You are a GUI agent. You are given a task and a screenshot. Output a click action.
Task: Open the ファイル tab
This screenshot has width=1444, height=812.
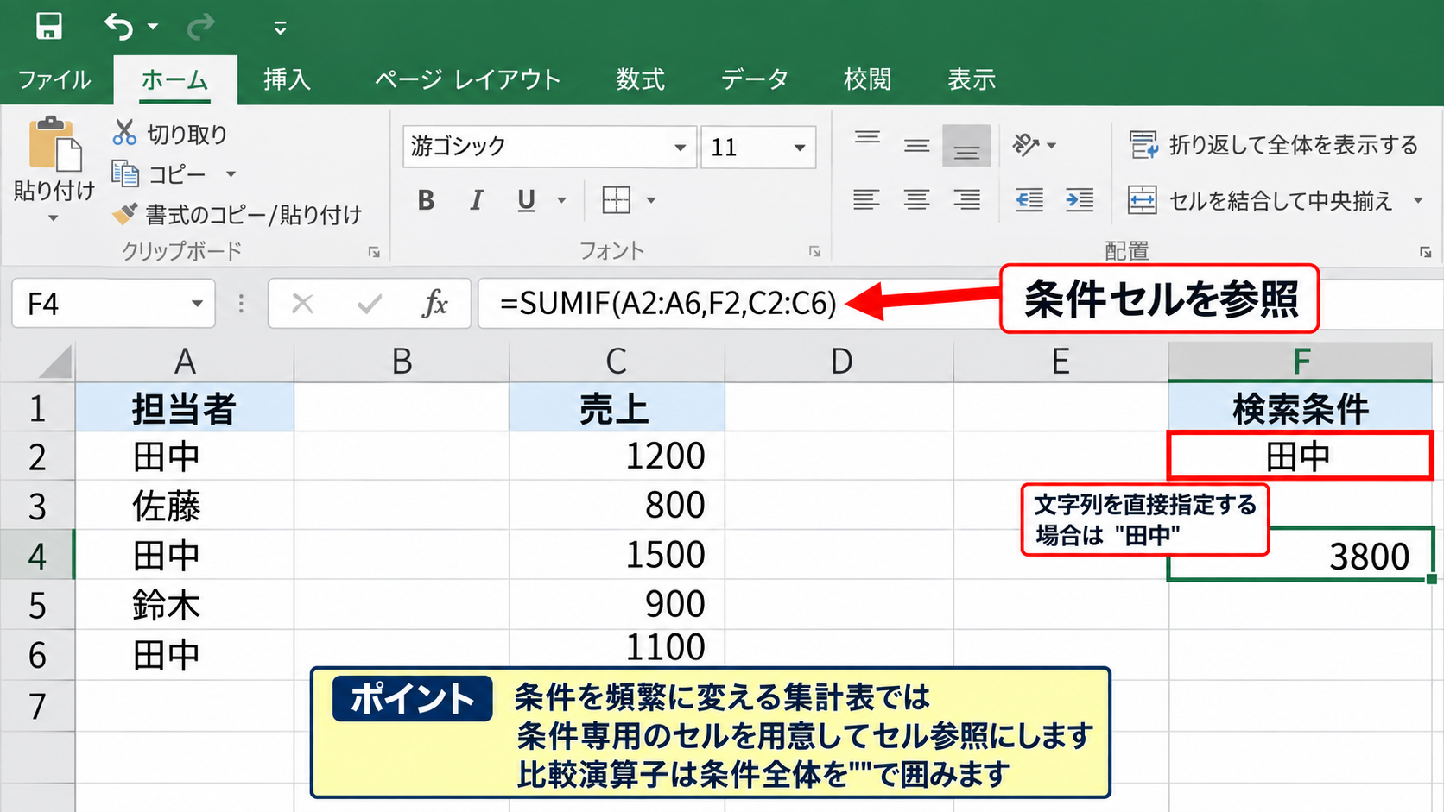click(54, 79)
